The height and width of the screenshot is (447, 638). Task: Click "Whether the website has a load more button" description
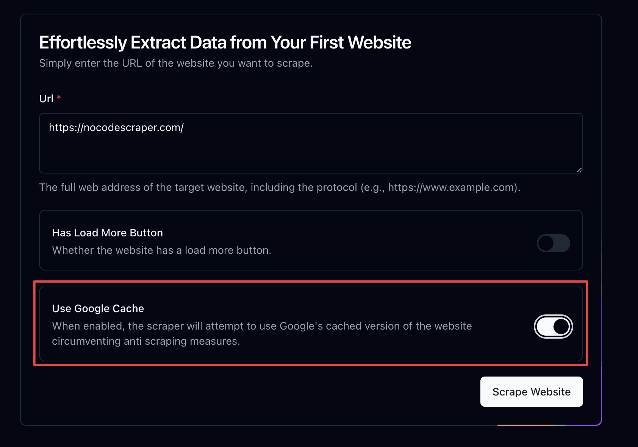(161, 250)
